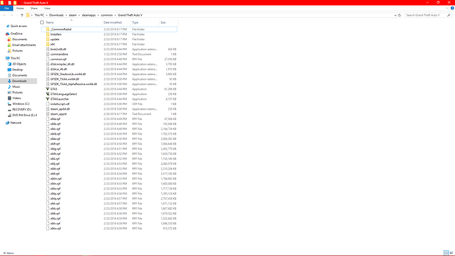
Task: Click the GTA5 application icon
Action: point(47,89)
